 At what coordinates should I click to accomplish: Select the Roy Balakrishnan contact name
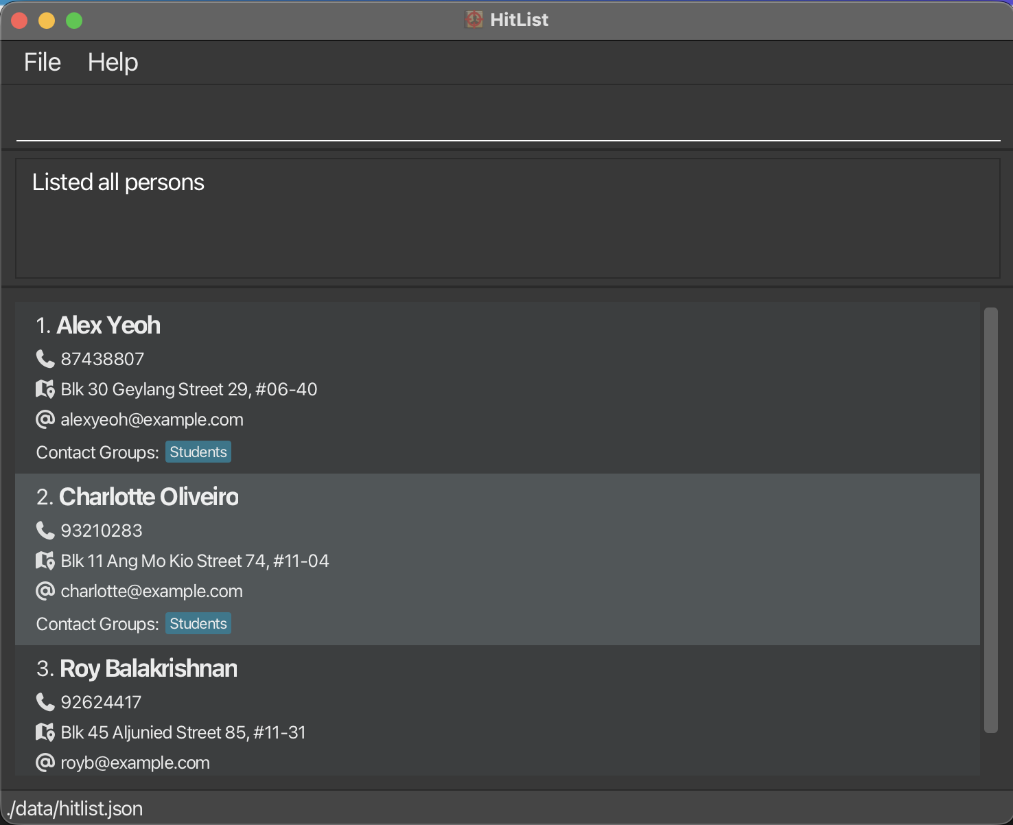tap(148, 669)
